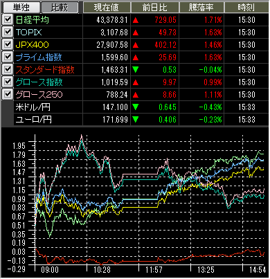Click the red up arrow for グロース250

[x=136, y=95]
